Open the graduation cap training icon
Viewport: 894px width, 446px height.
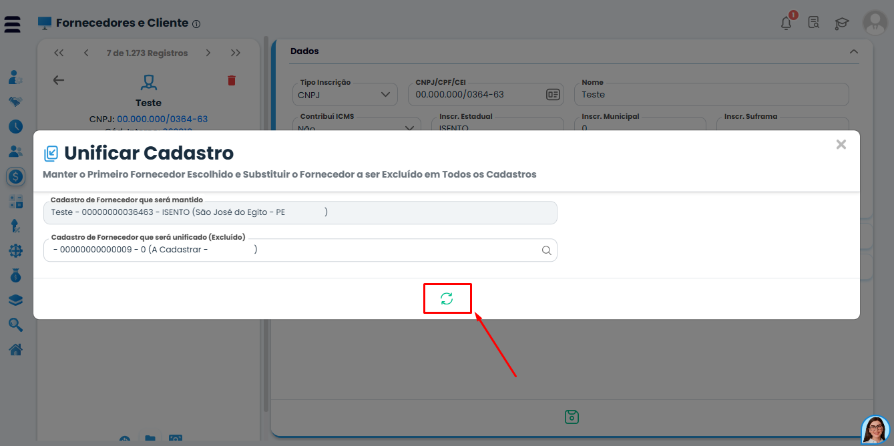click(841, 22)
